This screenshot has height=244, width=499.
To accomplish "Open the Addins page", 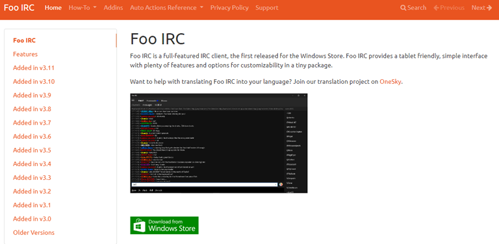I will pyautogui.click(x=113, y=8).
